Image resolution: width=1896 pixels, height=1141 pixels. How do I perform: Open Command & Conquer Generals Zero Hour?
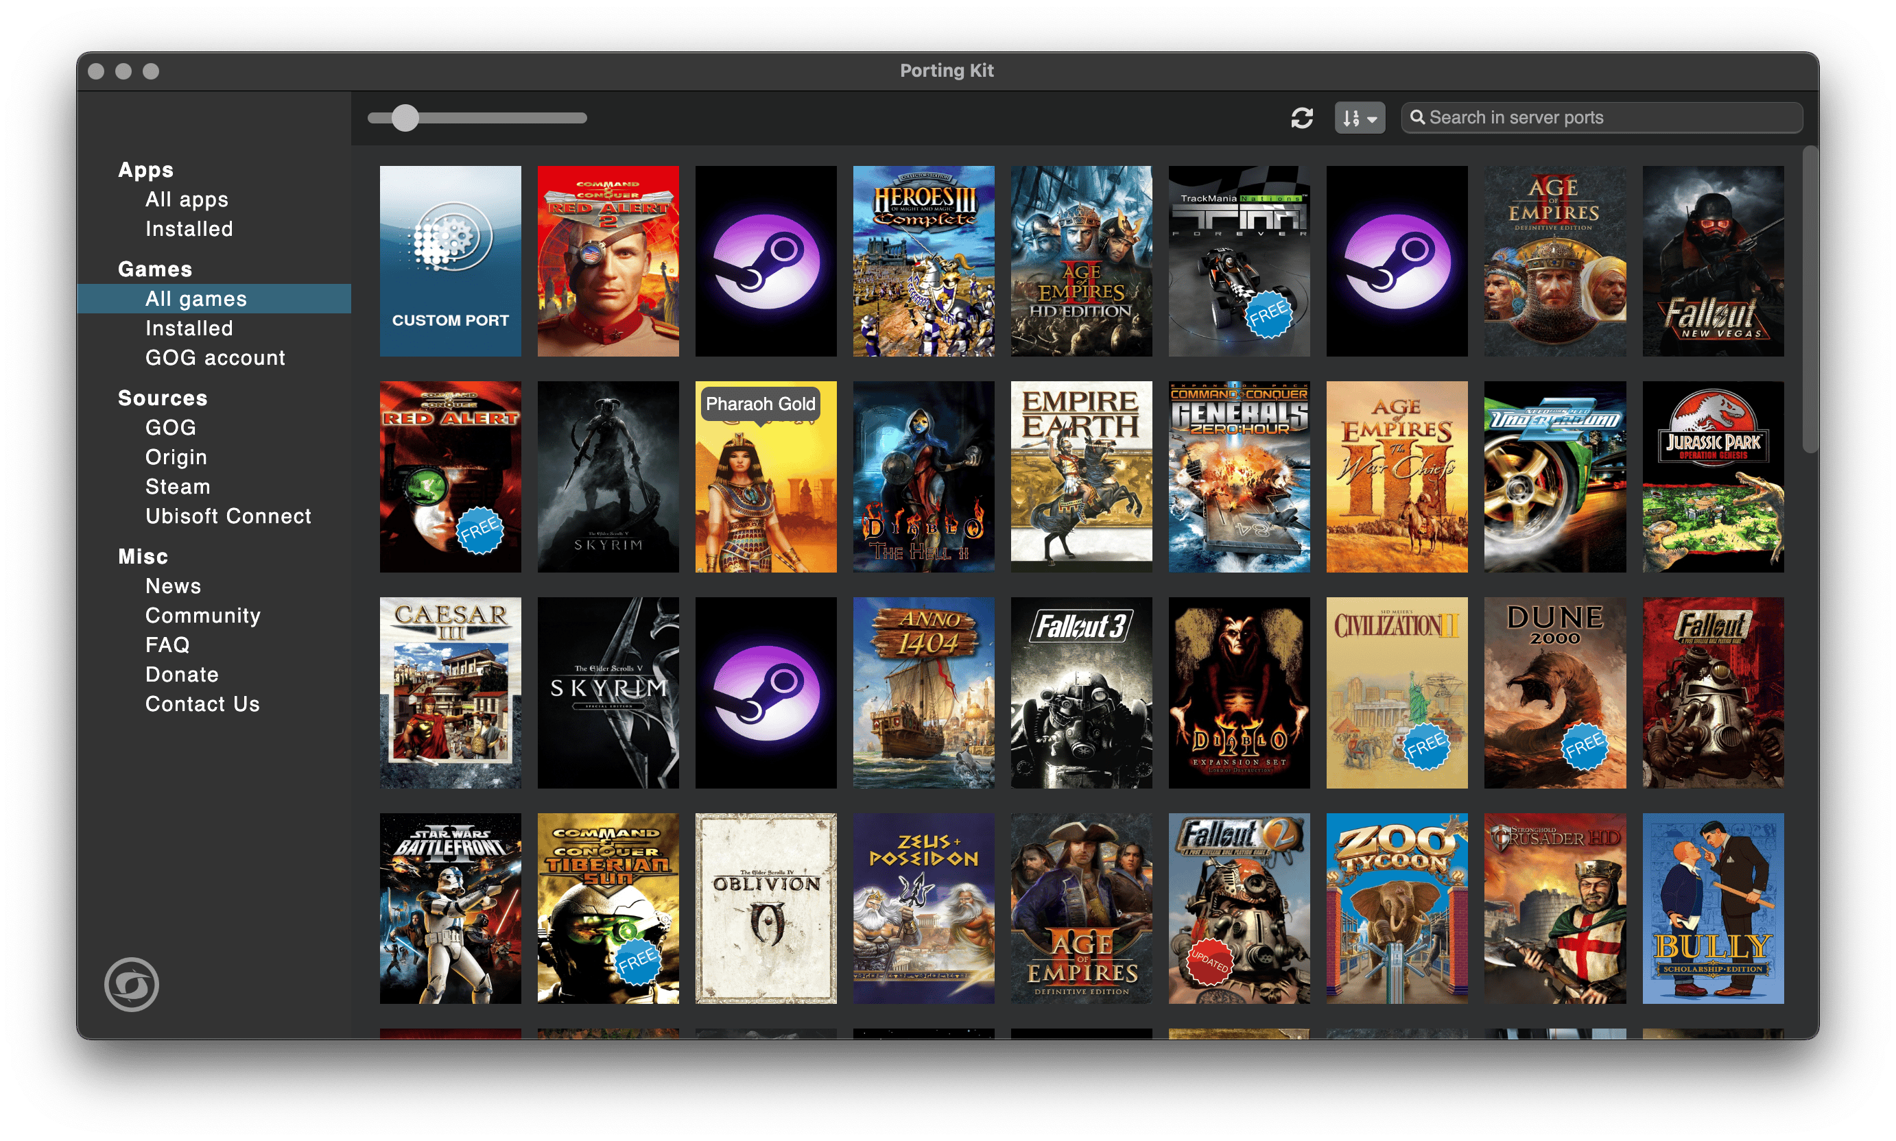[x=1239, y=477]
